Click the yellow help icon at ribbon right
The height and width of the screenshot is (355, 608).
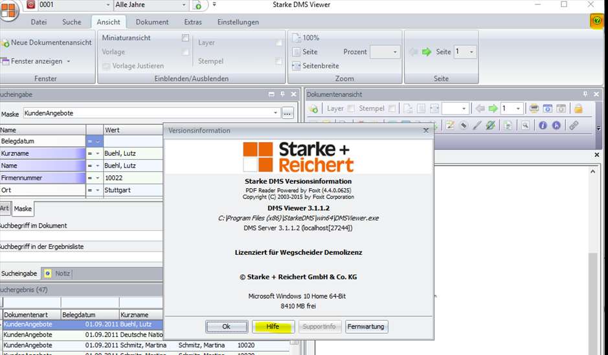(x=597, y=21)
